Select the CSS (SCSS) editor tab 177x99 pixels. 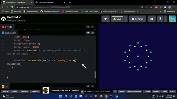click(9, 33)
